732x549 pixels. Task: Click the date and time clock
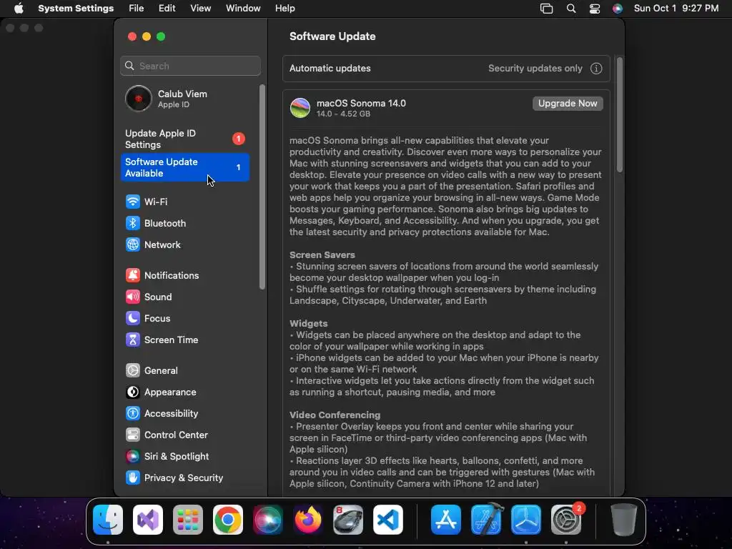coord(676,9)
